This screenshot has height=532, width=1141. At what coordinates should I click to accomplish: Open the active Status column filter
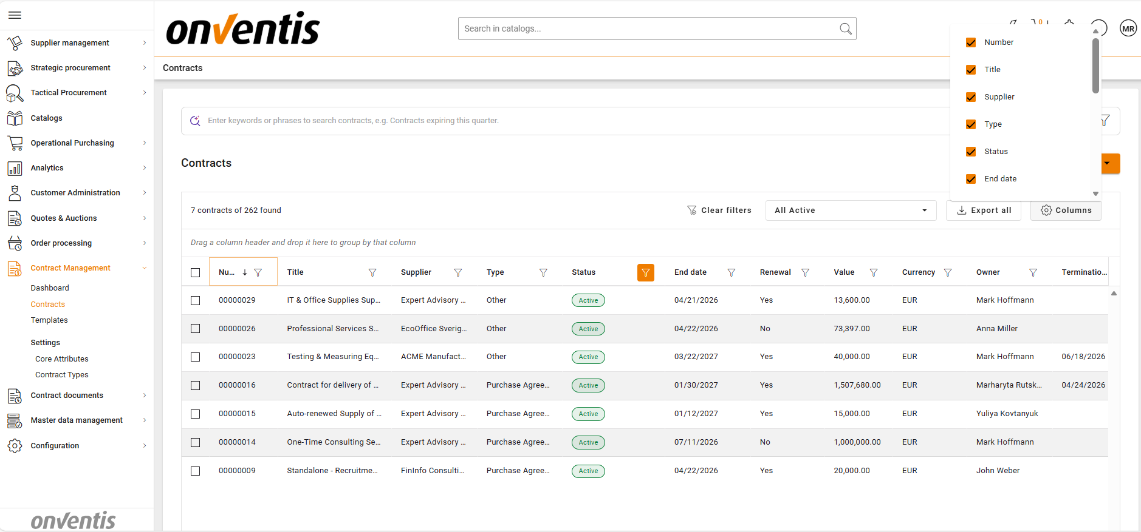(x=645, y=273)
